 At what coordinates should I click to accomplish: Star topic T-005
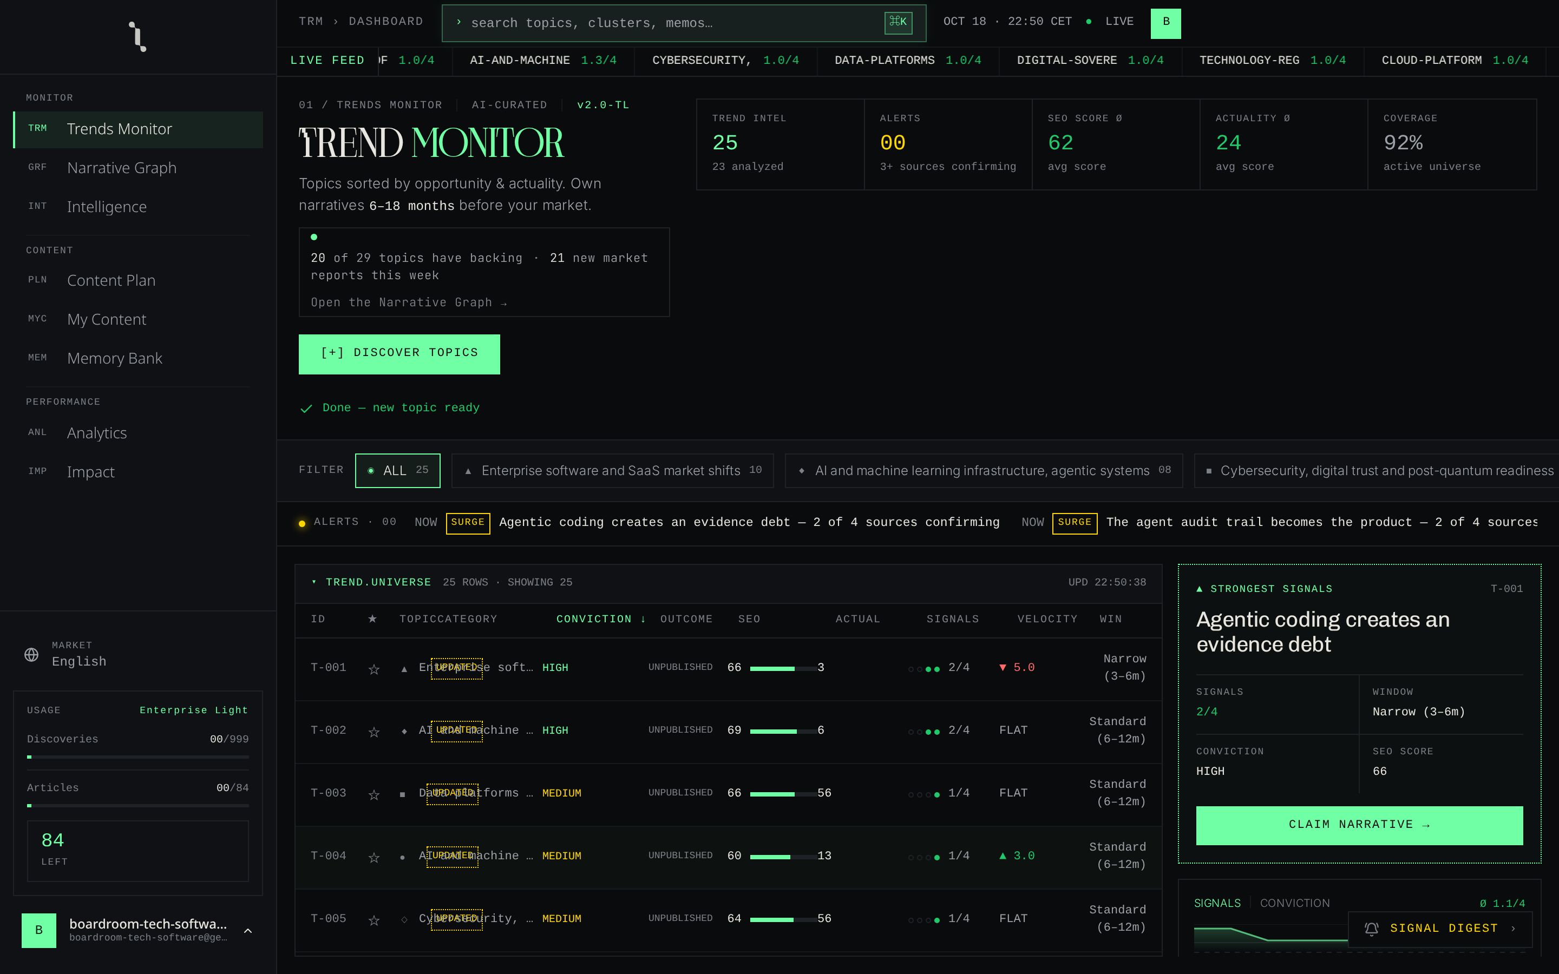pyautogui.click(x=374, y=920)
